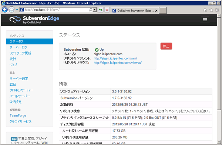Click the リポジトリ状態 row label
Viewport: 222px width, 145px height.
pos(70,111)
